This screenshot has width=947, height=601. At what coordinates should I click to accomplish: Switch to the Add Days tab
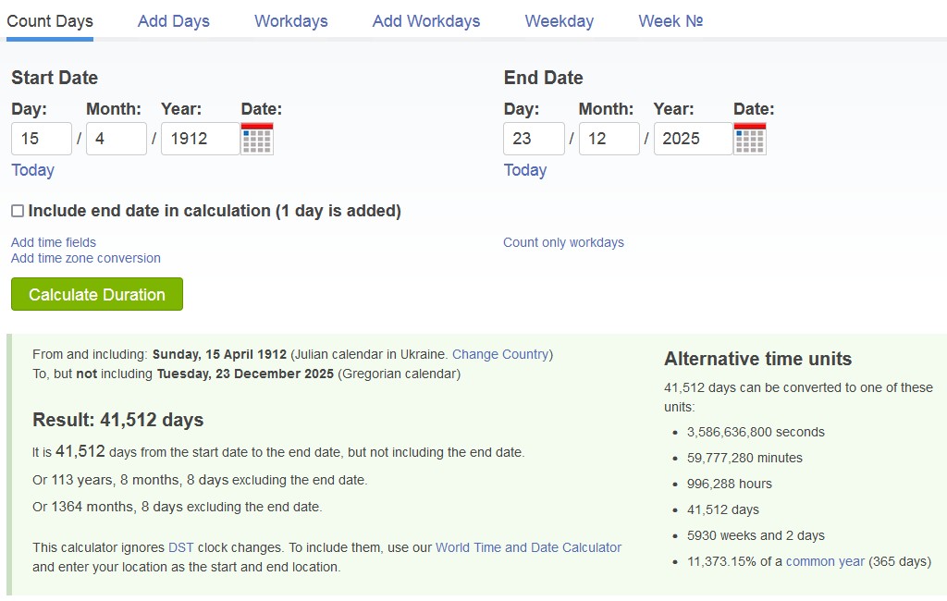pyautogui.click(x=174, y=21)
